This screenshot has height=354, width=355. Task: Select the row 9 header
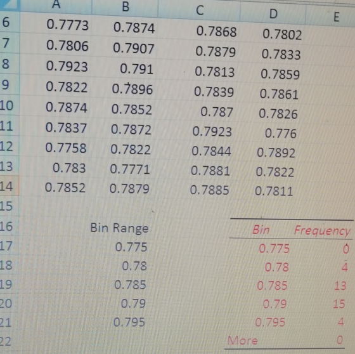click(9, 85)
